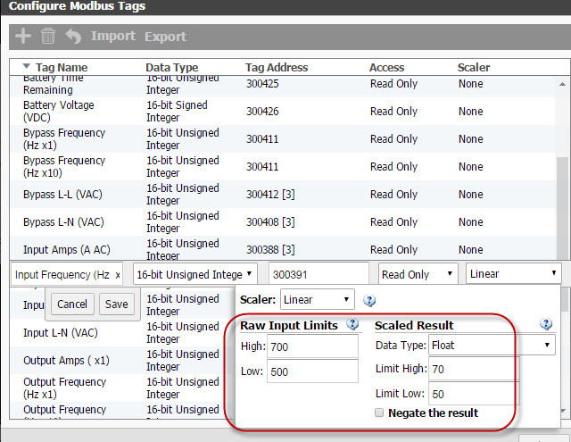This screenshot has height=442, width=571.
Task: Click tag address 300408 [3]
Action: point(270,222)
